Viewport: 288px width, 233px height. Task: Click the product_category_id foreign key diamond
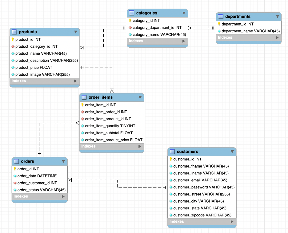click(13, 46)
